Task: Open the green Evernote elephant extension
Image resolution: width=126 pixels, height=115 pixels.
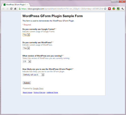Action: point(118,9)
